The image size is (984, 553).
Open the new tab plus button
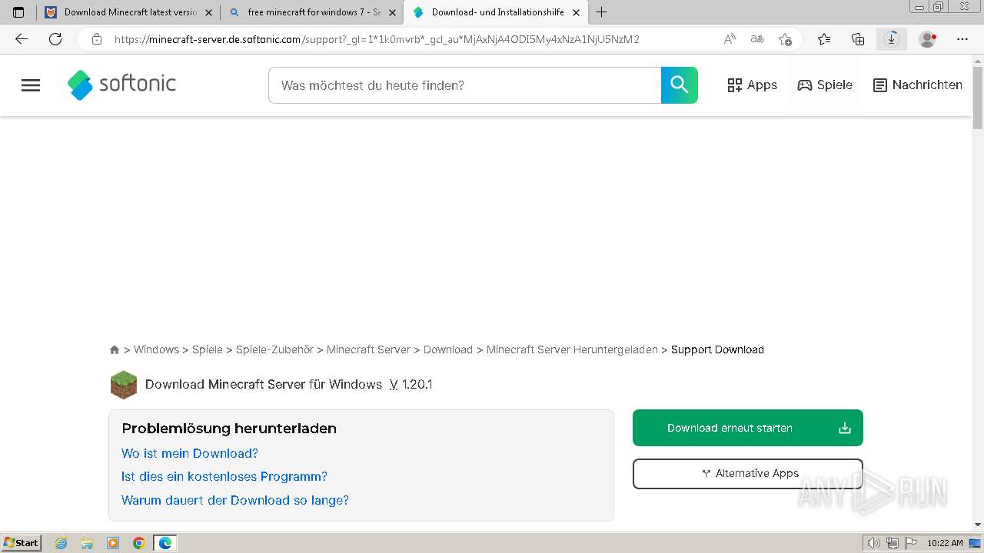coord(602,12)
